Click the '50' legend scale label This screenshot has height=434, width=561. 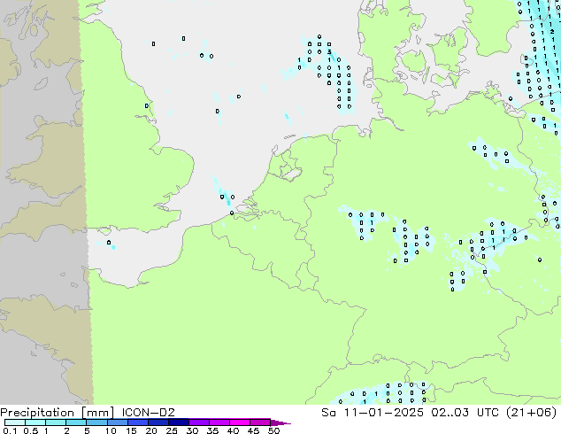(x=273, y=430)
